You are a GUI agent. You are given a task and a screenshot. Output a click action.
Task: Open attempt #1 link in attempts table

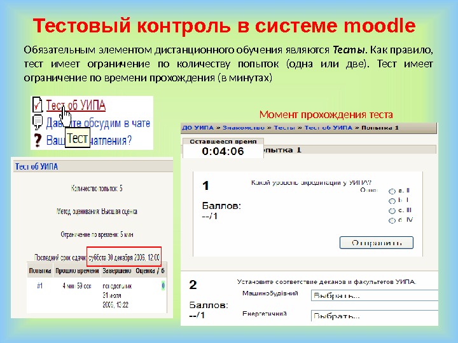tap(40, 286)
